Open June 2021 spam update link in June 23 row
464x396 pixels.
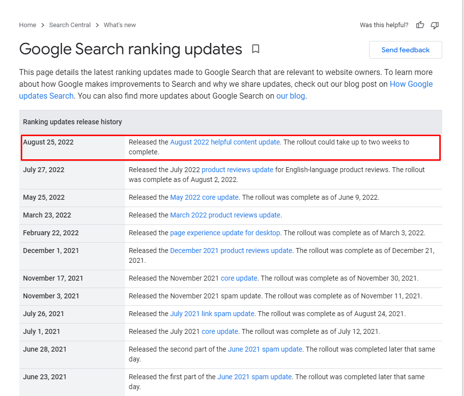(255, 377)
